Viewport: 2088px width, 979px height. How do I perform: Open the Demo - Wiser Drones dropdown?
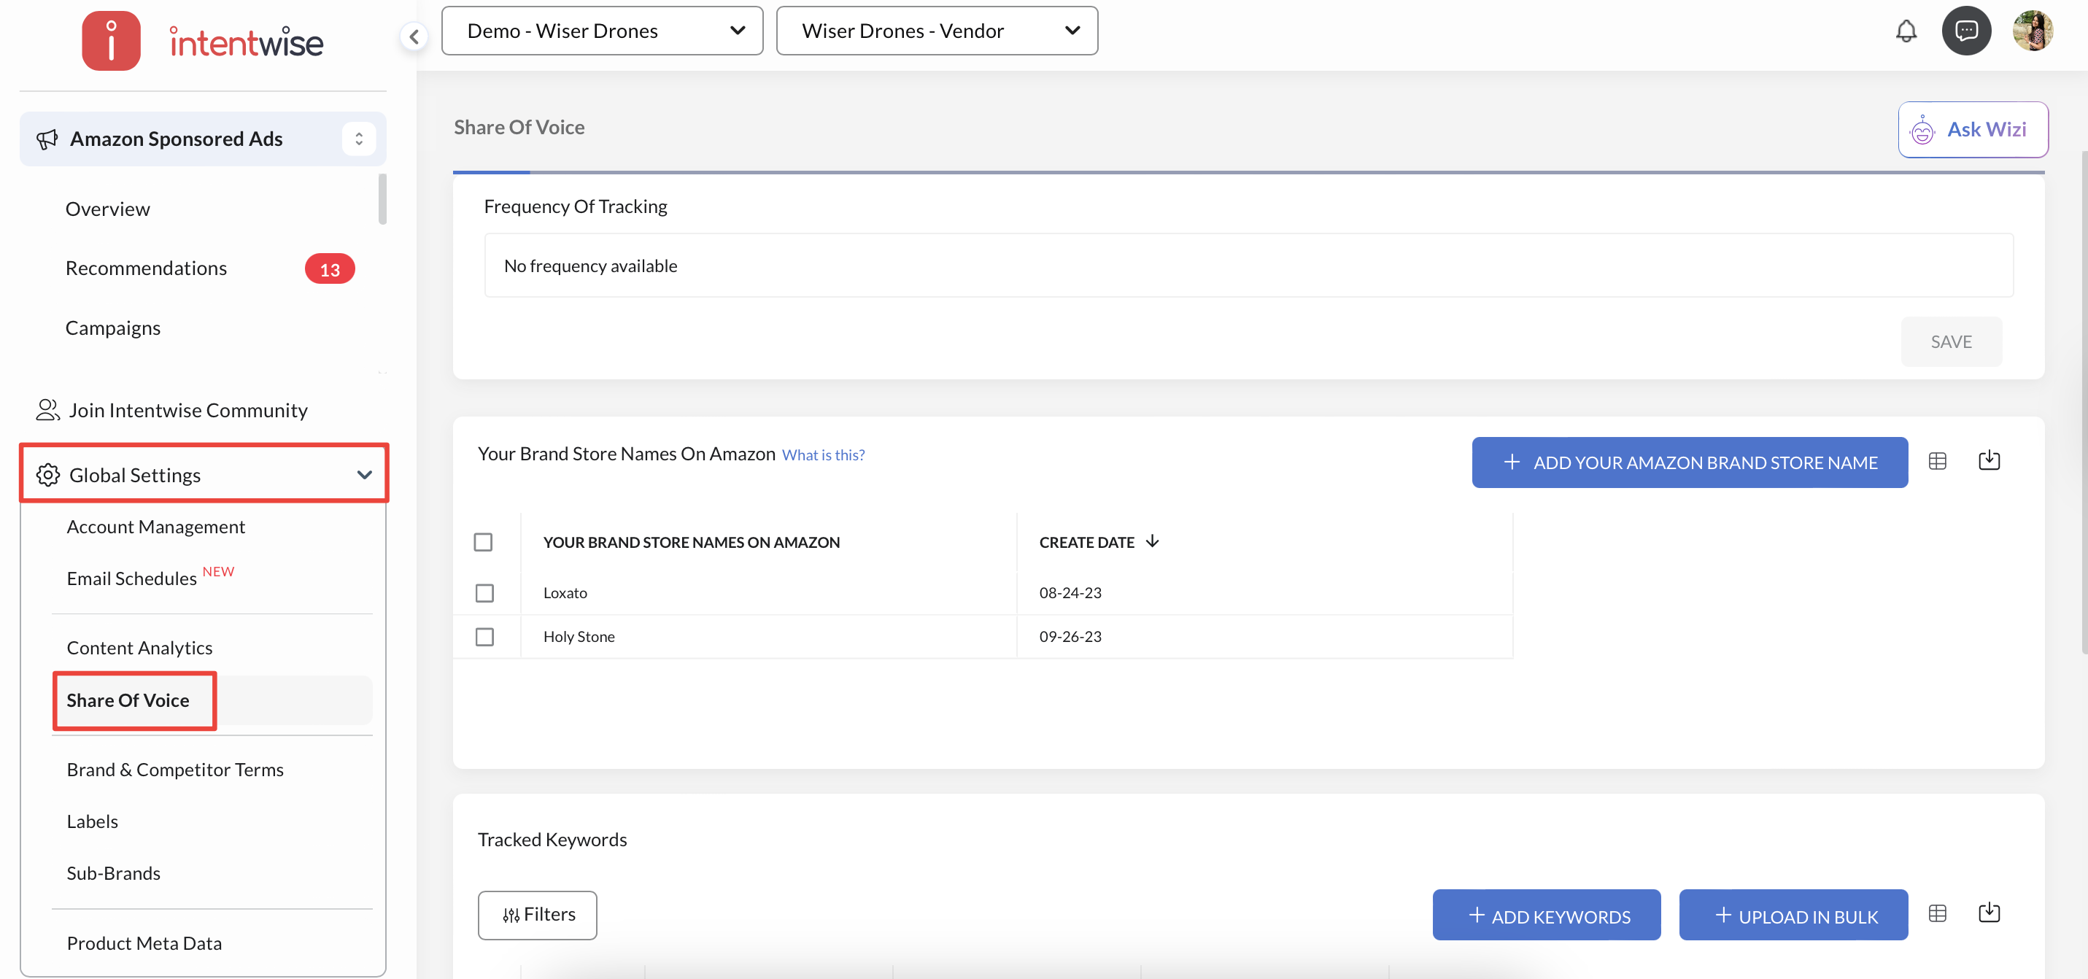602,31
